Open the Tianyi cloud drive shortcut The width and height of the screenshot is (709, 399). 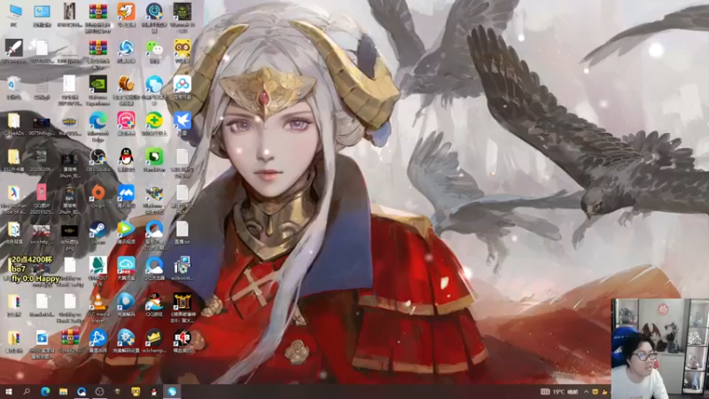(126, 265)
